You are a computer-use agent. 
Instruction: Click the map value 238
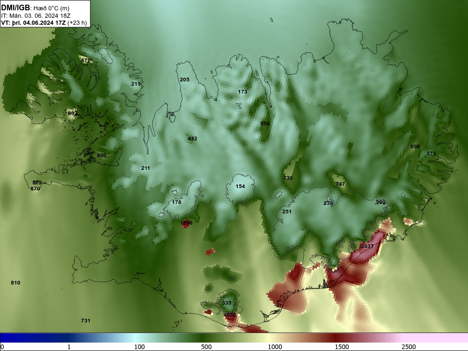[x=328, y=203]
